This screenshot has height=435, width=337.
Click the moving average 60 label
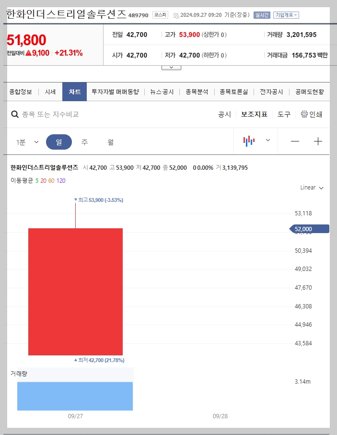tap(51, 181)
